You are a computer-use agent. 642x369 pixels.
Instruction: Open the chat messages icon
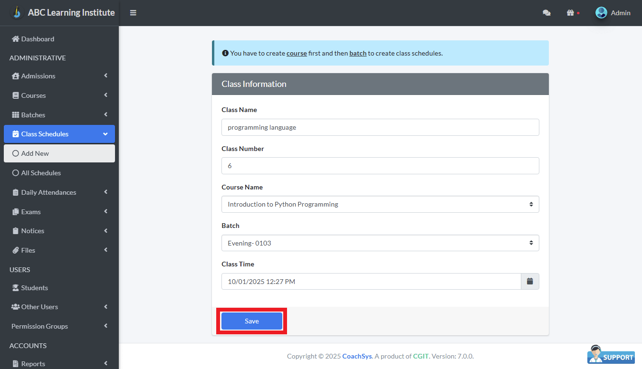coord(546,13)
